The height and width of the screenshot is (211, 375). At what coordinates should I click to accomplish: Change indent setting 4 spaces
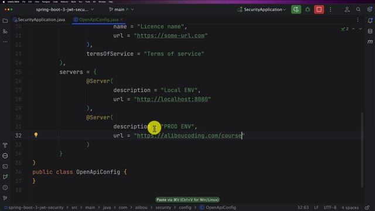point(350,207)
